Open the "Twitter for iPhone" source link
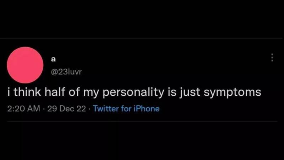Image resolution: width=284 pixels, height=160 pixels. [126, 108]
